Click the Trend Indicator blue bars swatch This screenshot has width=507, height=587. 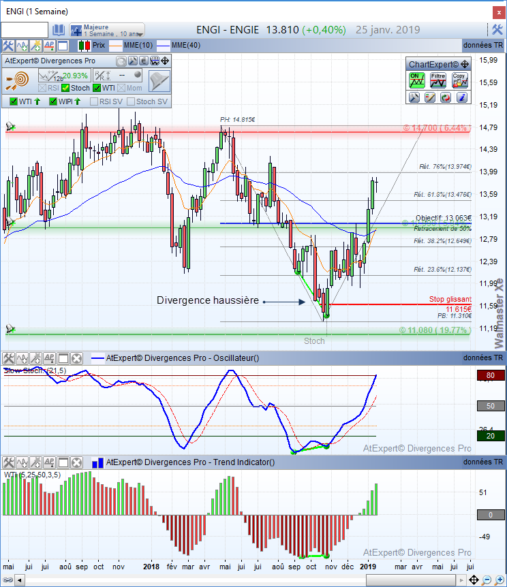click(x=98, y=462)
